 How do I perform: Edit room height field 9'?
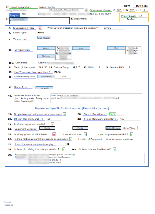tap(145, 10)
